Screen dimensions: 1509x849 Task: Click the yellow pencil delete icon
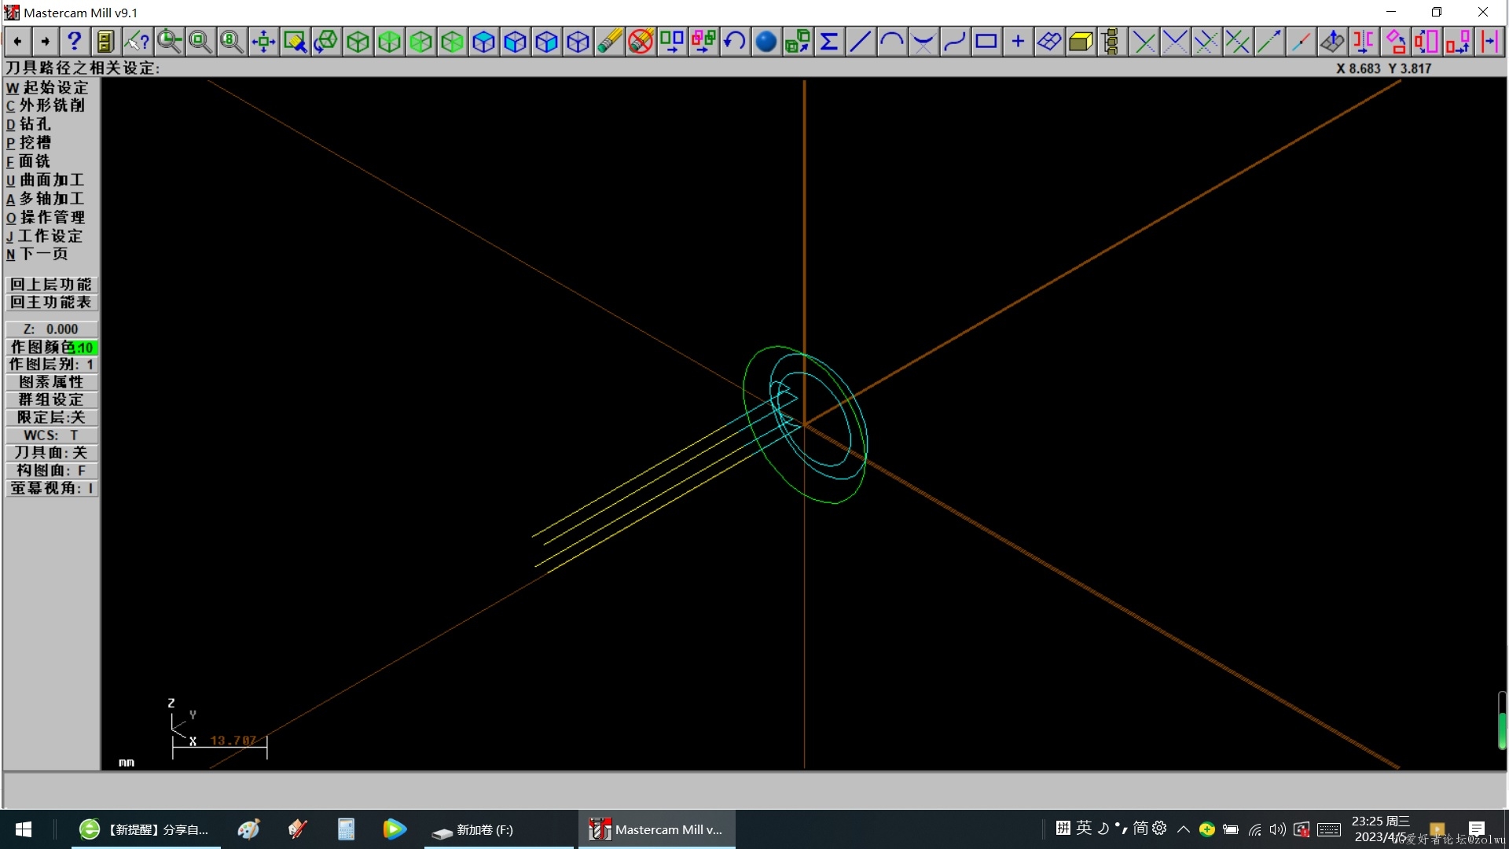[609, 41]
